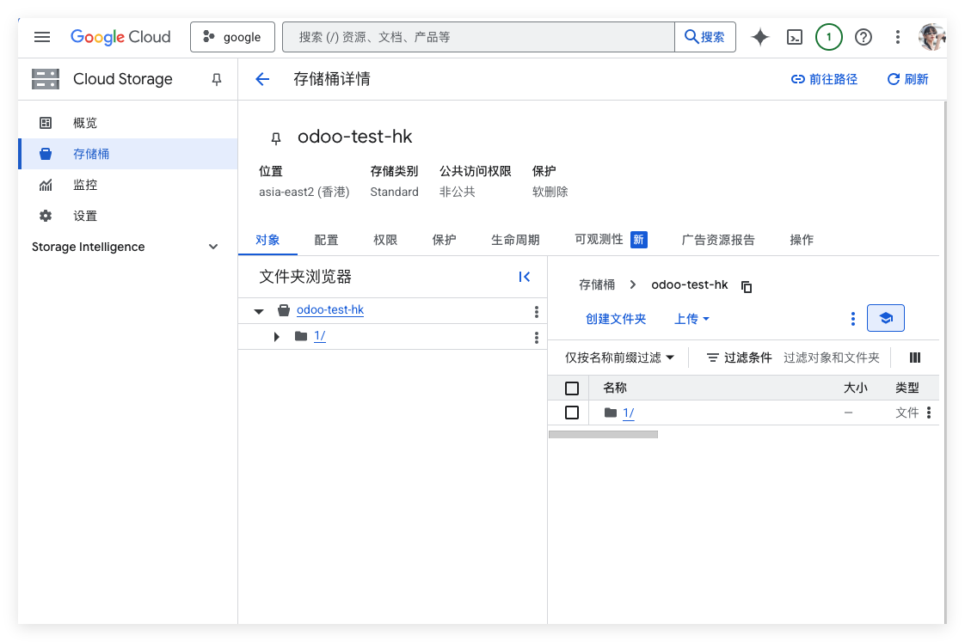The width and height of the screenshot is (965, 642).
Task: Expand folder 1/ in the tree
Action: click(x=277, y=336)
